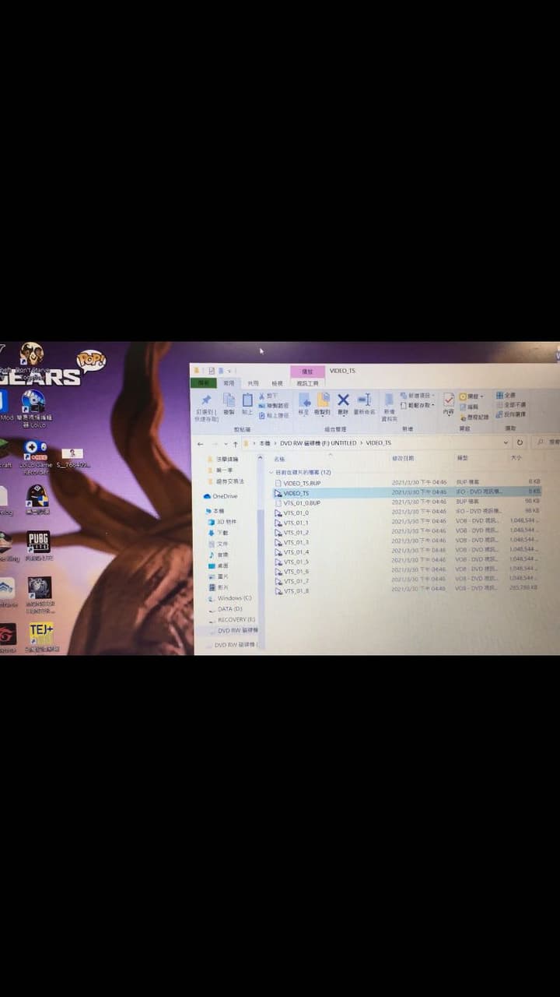Click the red X Delete icon
Viewport: 560px width, 997px height.
click(343, 400)
